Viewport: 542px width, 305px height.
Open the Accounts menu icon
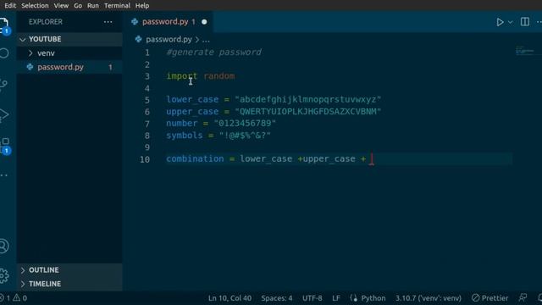[3, 247]
